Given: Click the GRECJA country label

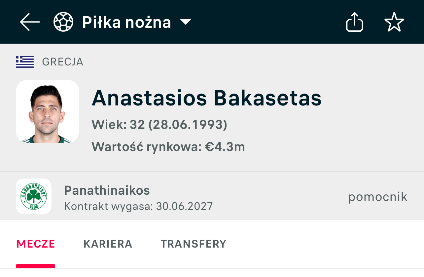Looking at the screenshot, I should click(63, 62).
